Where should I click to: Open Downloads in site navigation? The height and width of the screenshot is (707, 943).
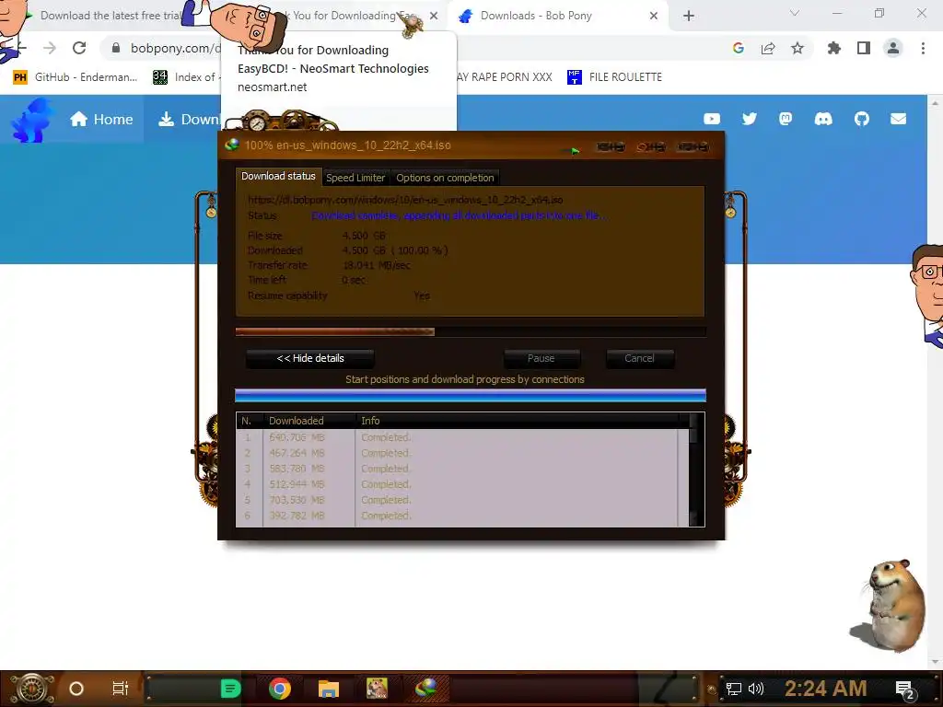click(189, 119)
